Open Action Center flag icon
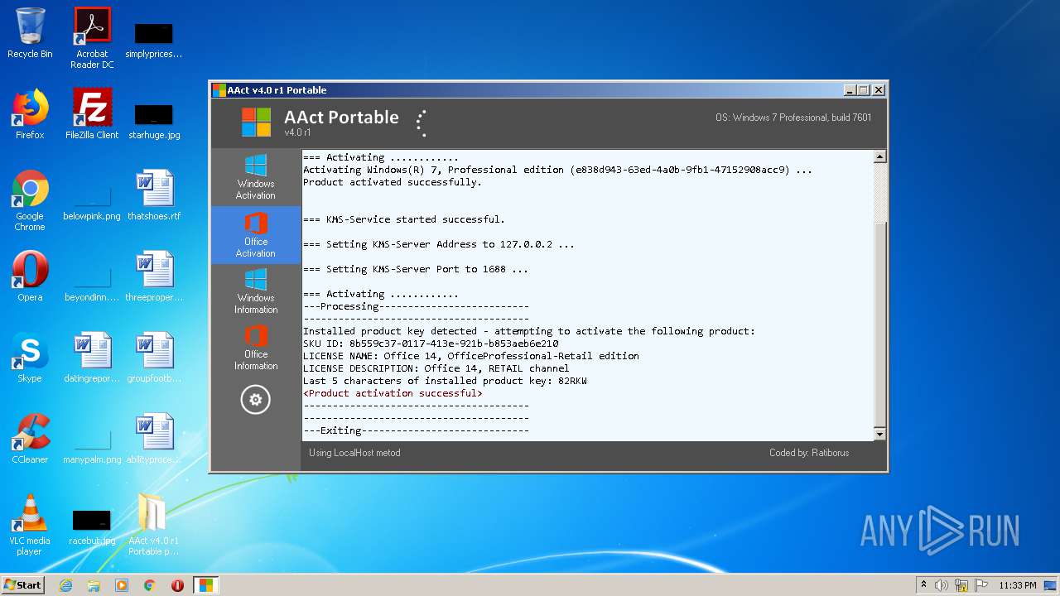The height and width of the screenshot is (596, 1060). (981, 585)
